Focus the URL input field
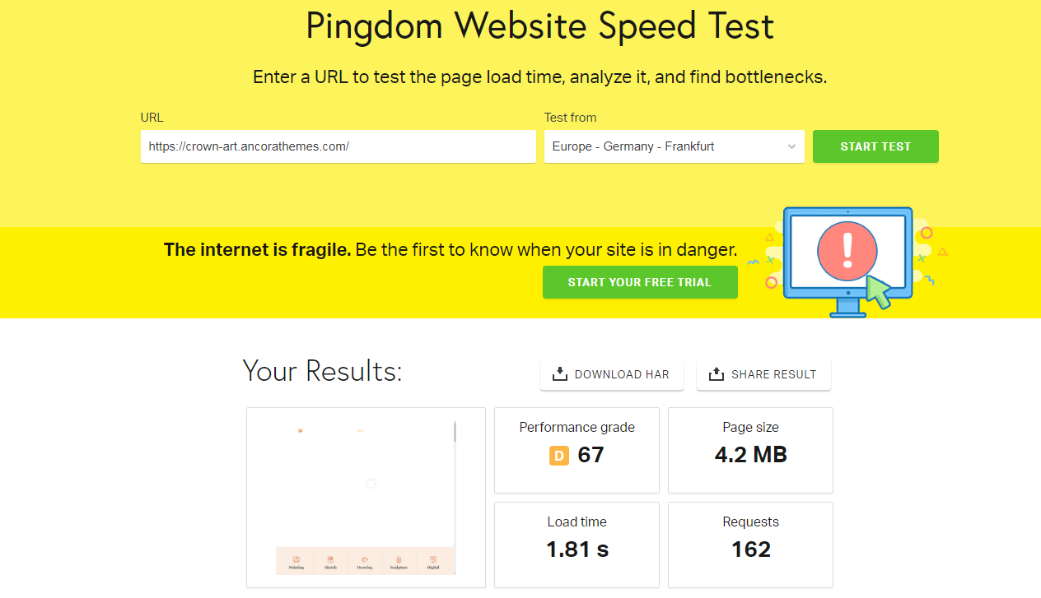1041x598 pixels. coord(338,146)
